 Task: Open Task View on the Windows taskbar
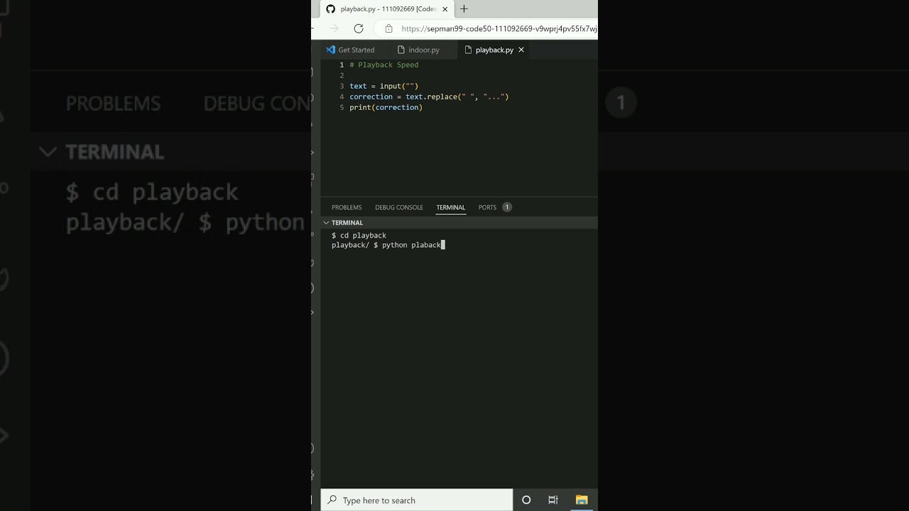click(553, 500)
